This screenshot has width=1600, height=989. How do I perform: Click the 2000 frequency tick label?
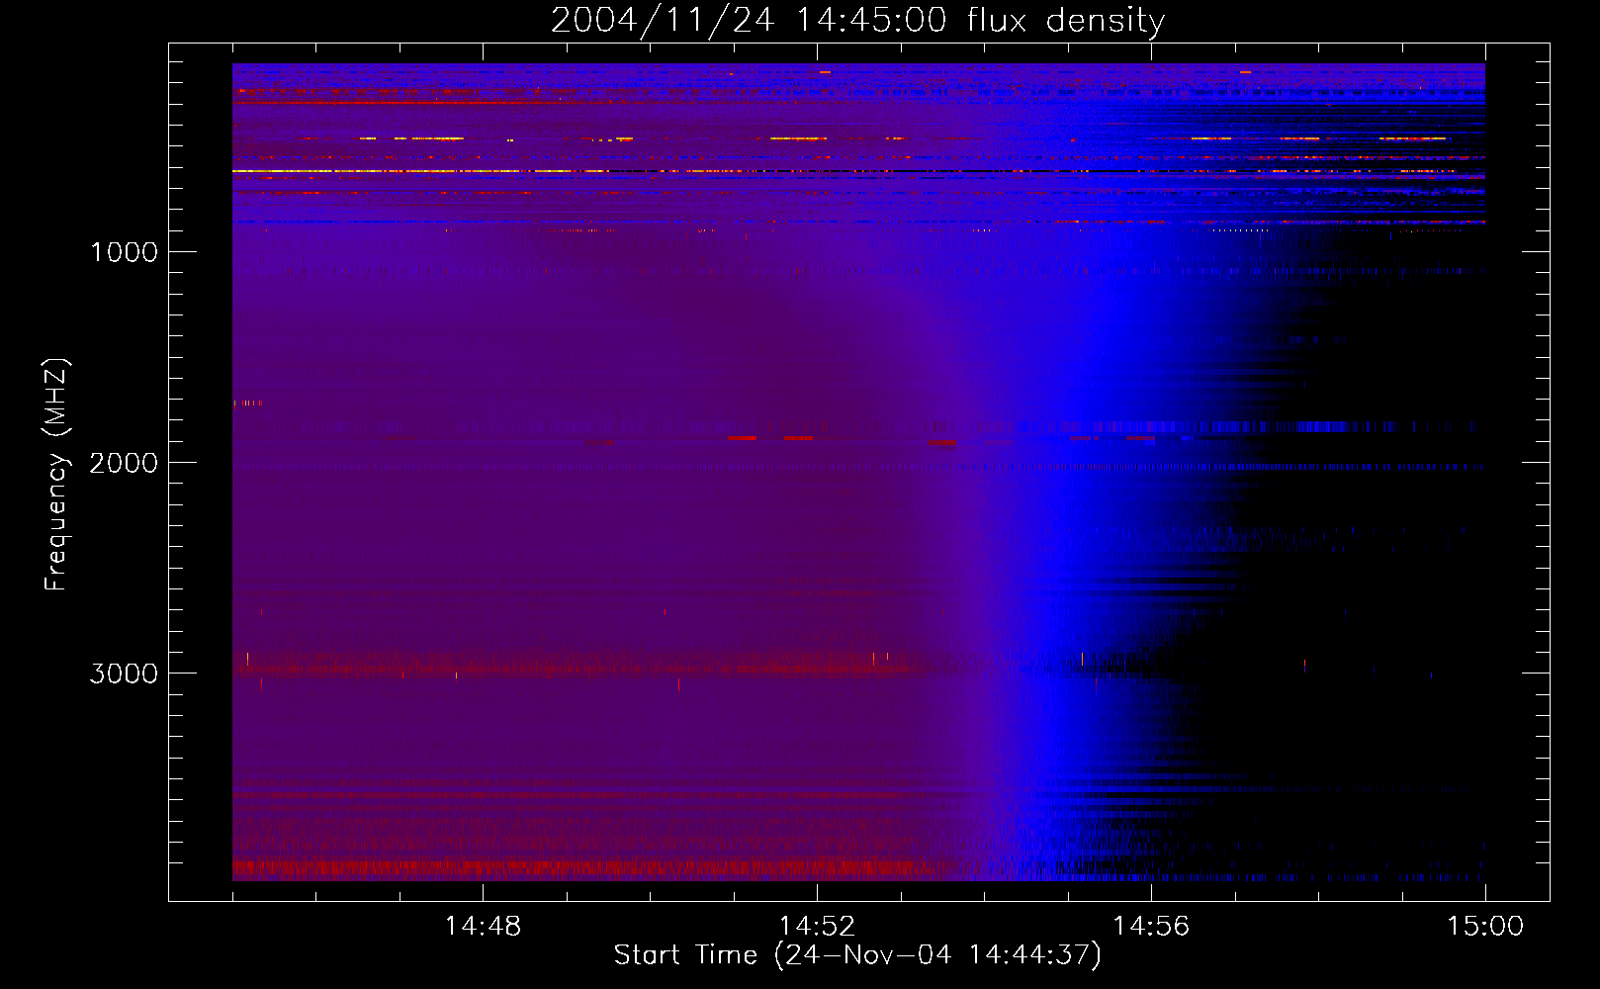click(x=124, y=463)
